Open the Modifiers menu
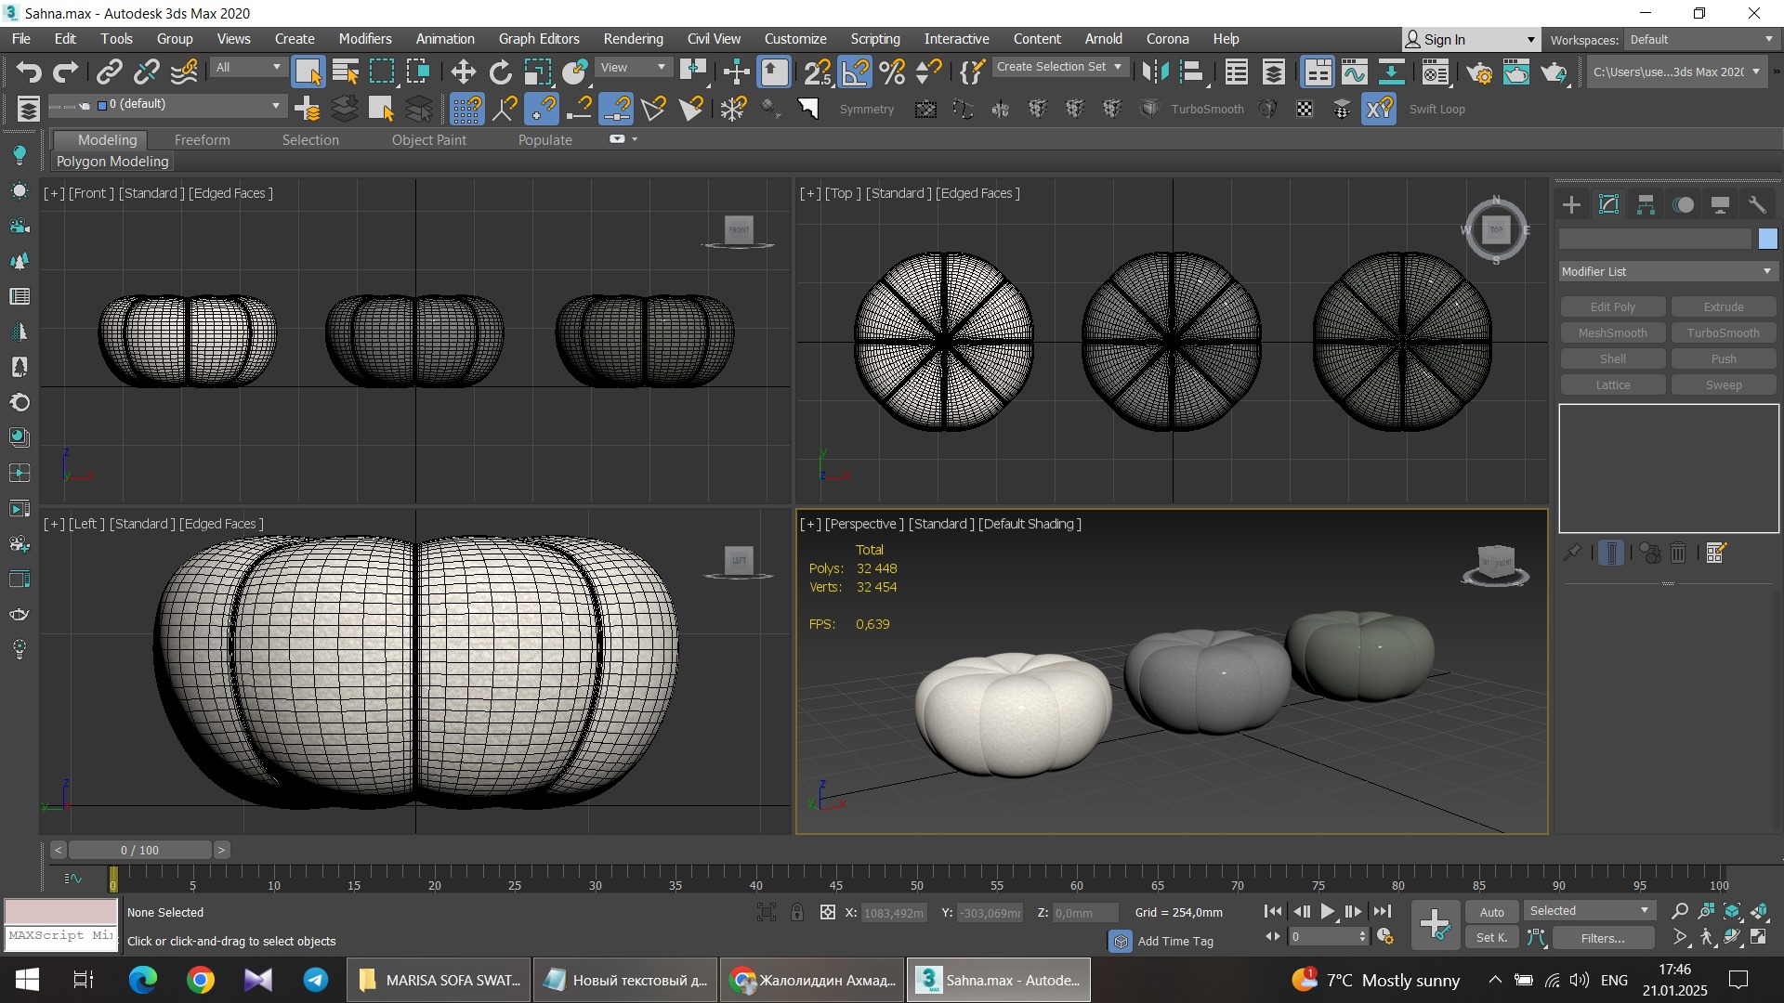The width and height of the screenshot is (1784, 1003). tap(365, 39)
